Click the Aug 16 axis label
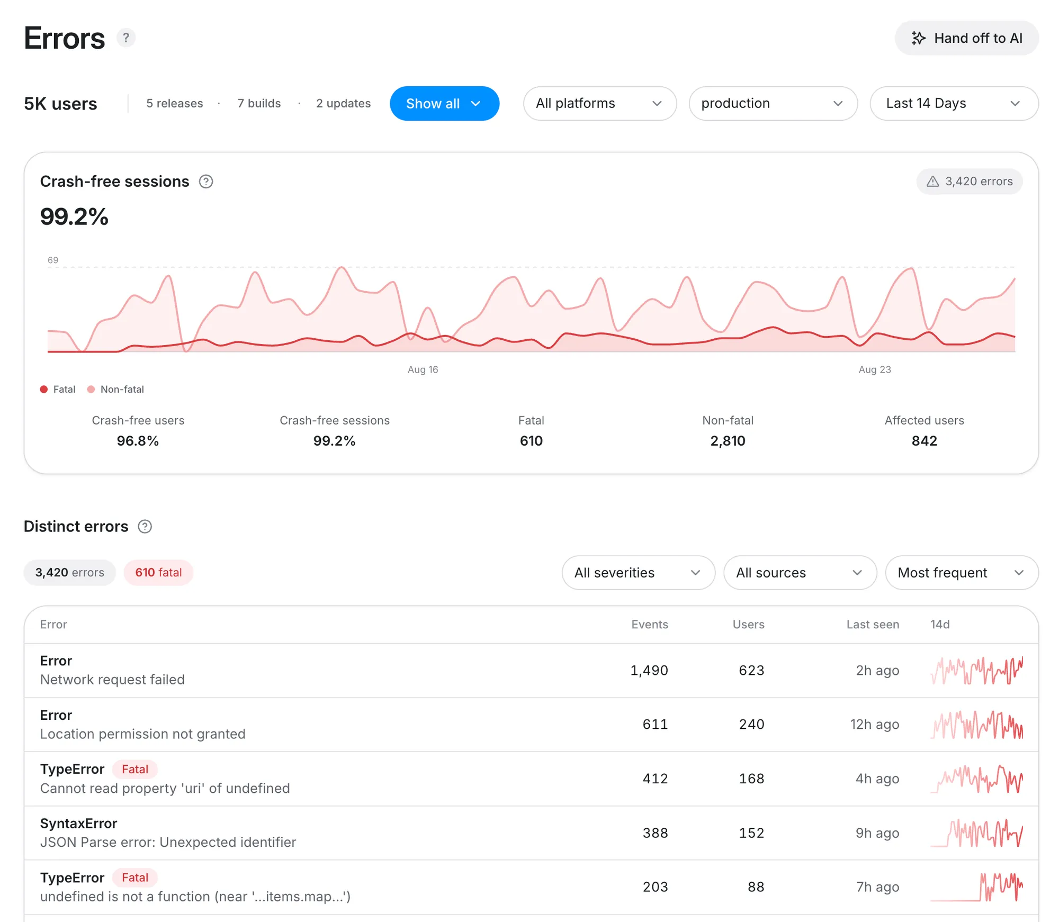This screenshot has height=922, width=1059. coord(423,370)
